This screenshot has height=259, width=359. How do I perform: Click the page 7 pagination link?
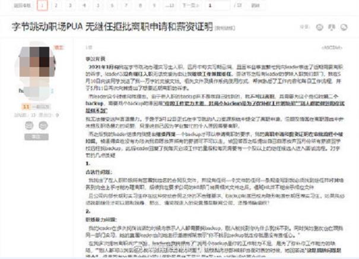[x=128, y=6]
